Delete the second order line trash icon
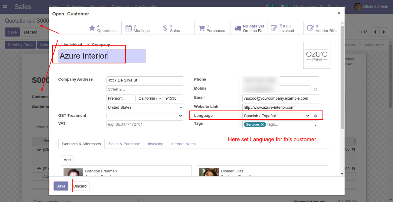Image resolution: width=393 pixels, height=202 pixels. [x=353, y=169]
